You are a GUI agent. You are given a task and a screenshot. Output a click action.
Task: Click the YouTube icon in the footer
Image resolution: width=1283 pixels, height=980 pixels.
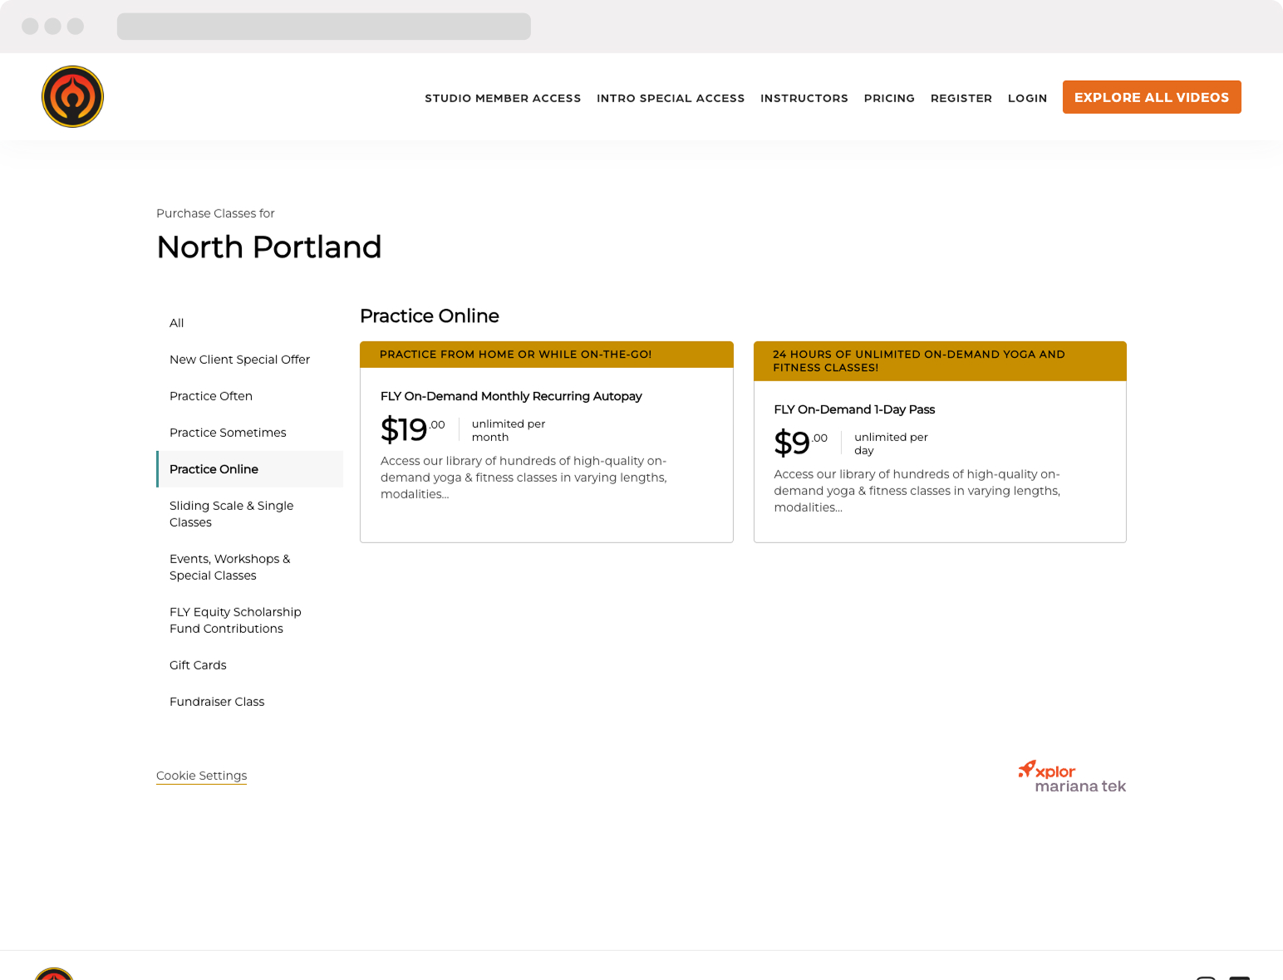(x=1240, y=978)
